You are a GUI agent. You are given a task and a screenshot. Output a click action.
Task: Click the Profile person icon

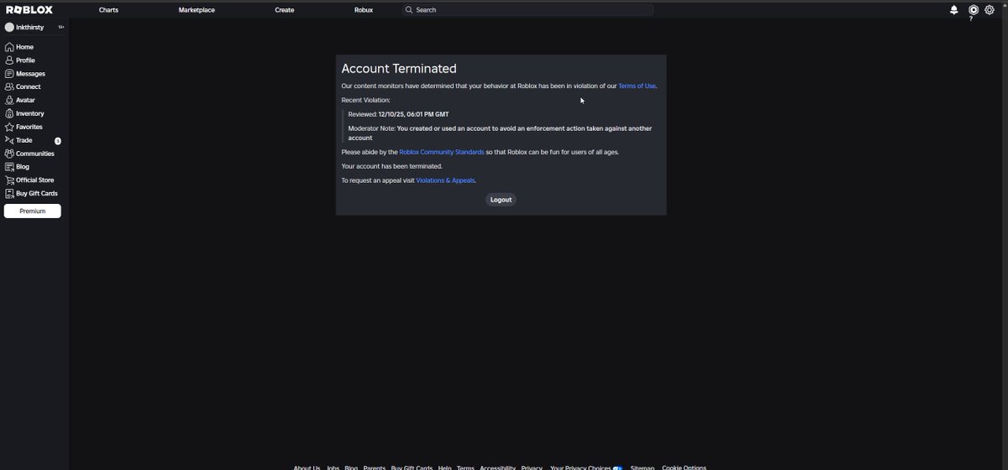tap(9, 60)
